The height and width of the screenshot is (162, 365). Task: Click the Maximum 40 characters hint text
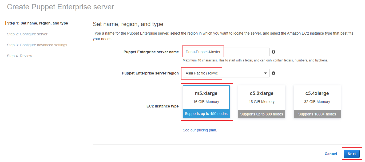255,60
